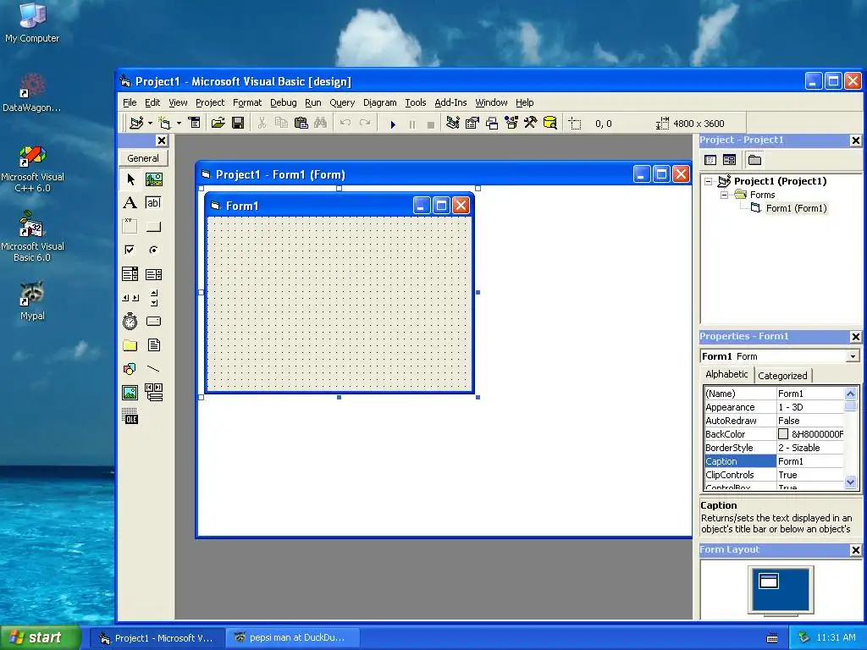Viewport: 867px width, 650px height.
Task: Select the Image control tool
Action: click(x=130, y=393)
